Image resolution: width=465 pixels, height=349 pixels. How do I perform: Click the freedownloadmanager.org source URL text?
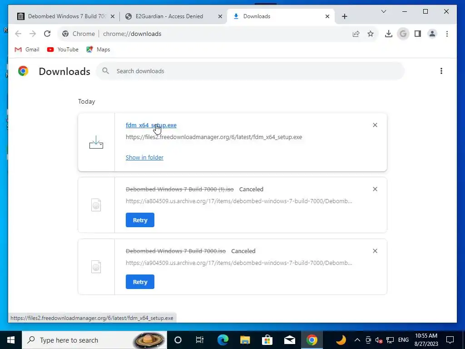(x=214, y=137)
